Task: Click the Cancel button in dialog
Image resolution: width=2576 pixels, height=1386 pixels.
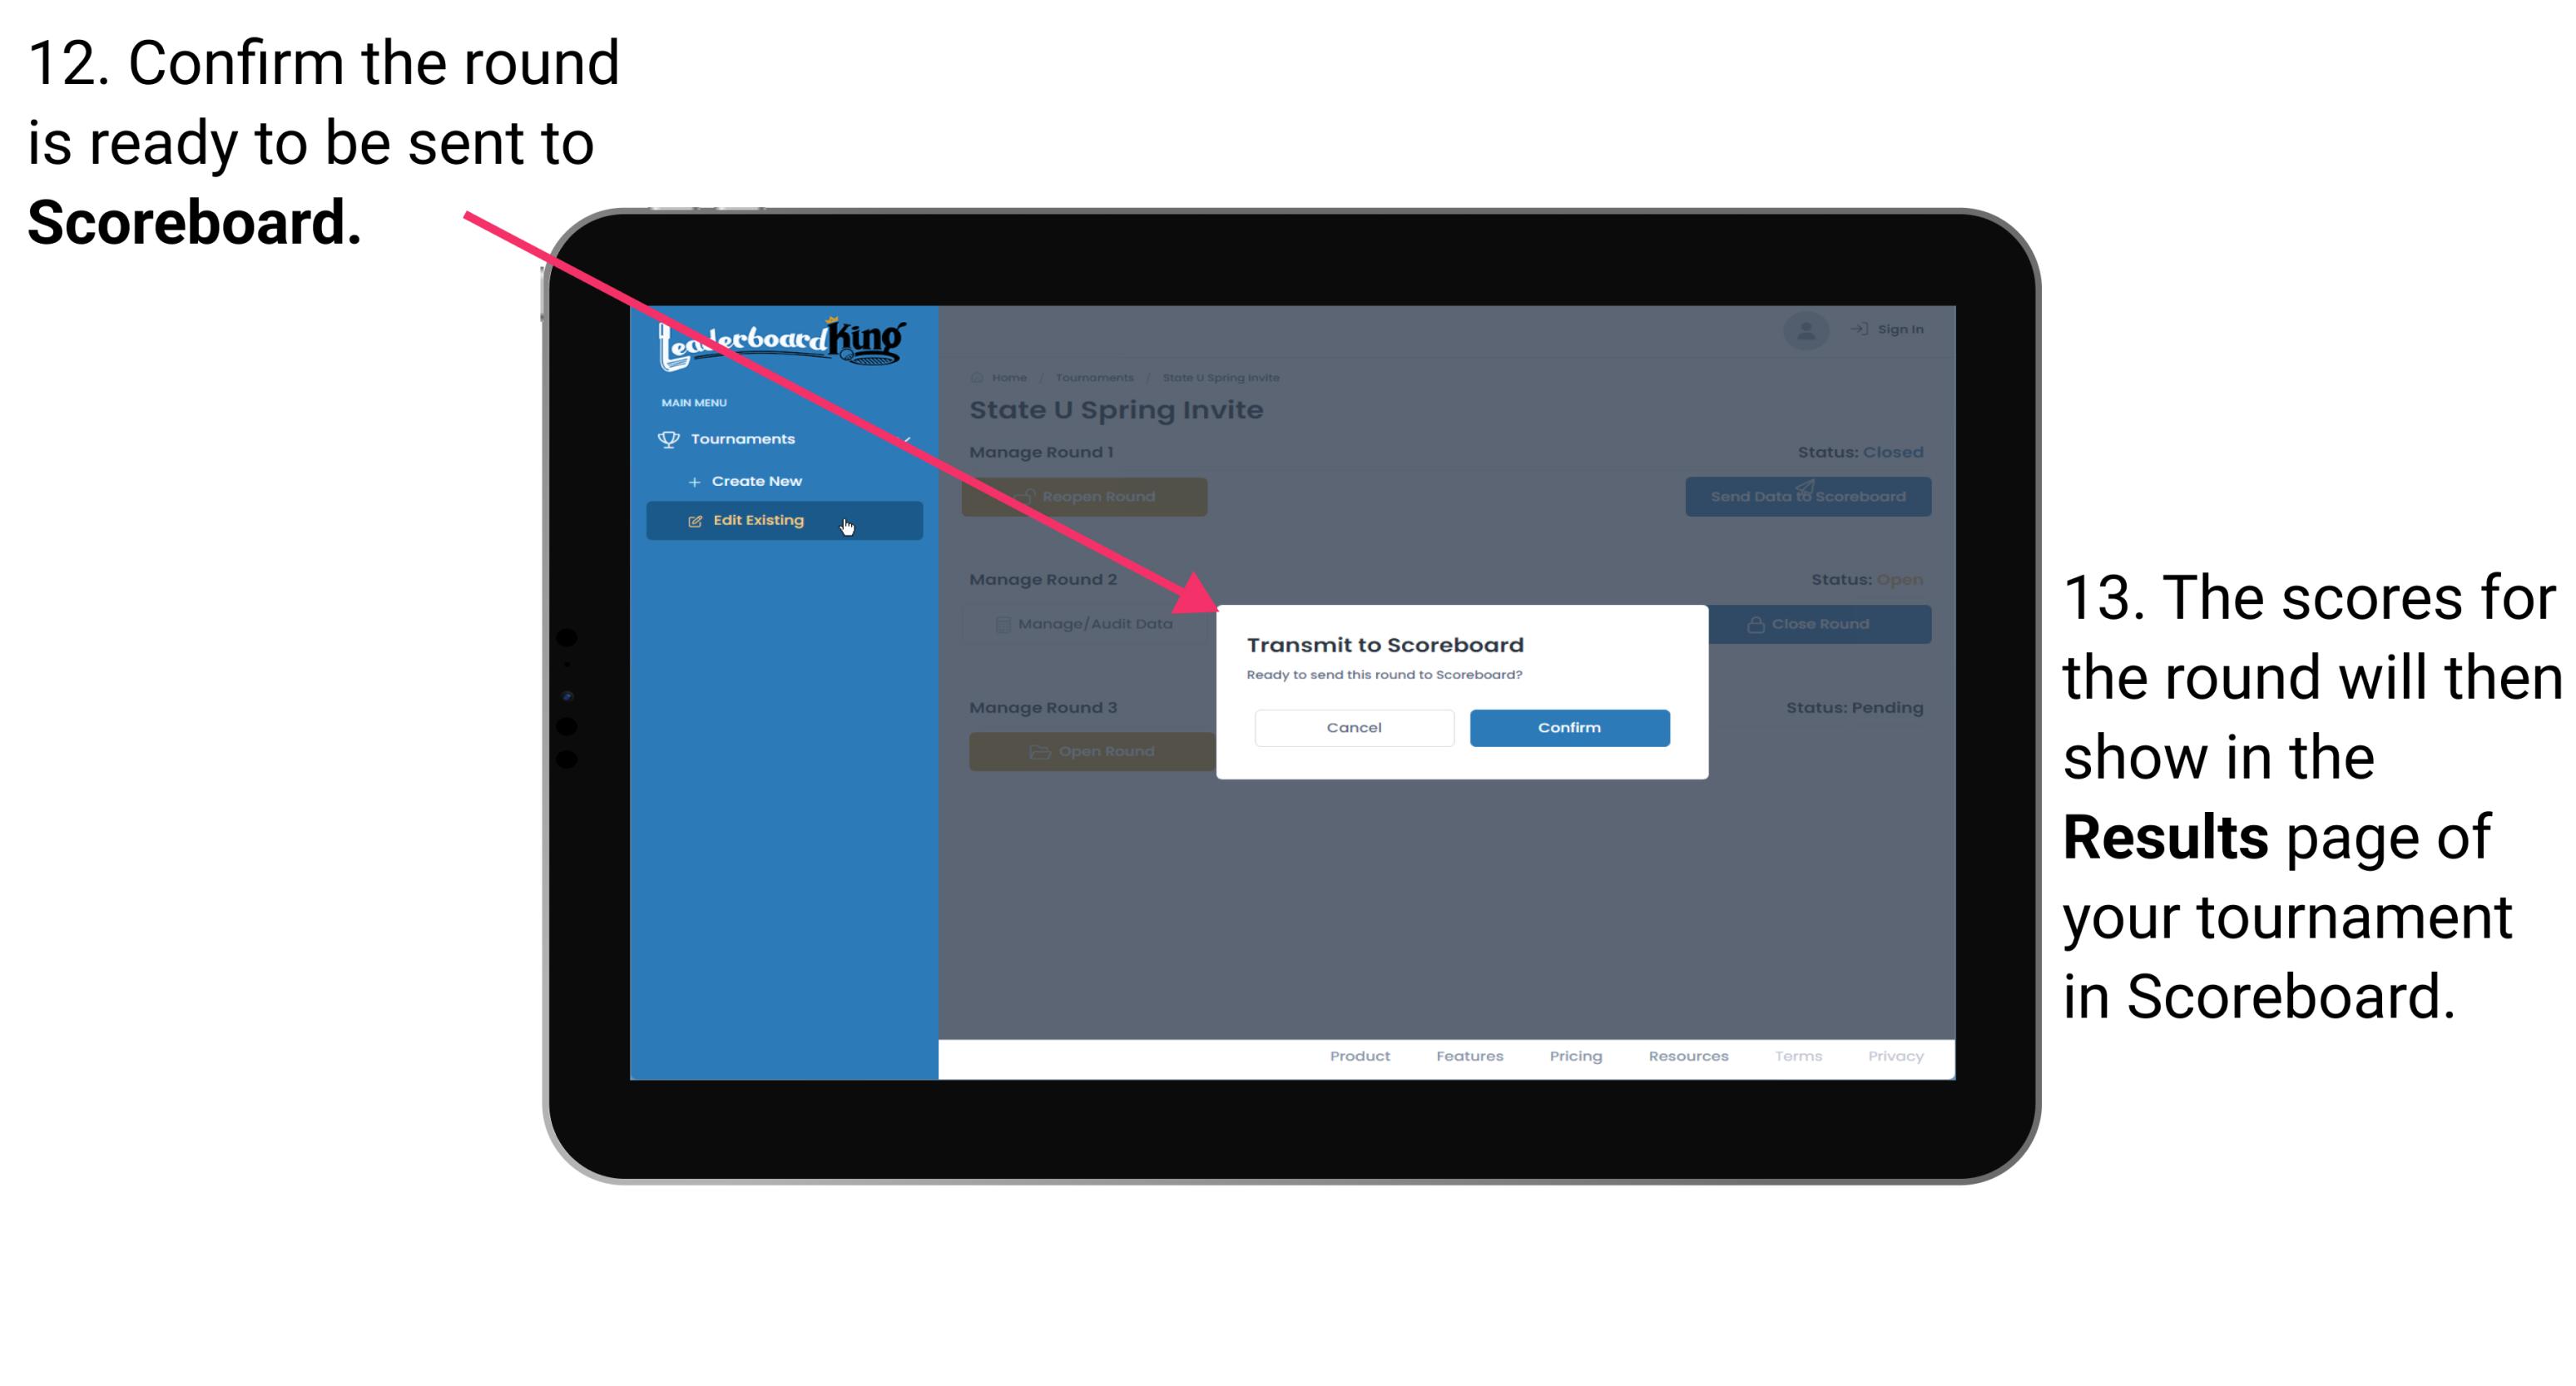Action: 1354,727
